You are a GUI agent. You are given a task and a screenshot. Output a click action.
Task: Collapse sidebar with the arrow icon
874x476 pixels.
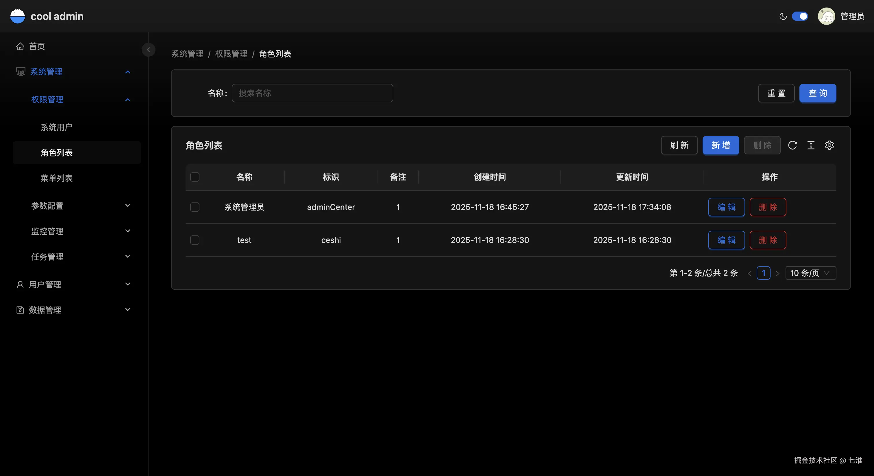point(148,49)
